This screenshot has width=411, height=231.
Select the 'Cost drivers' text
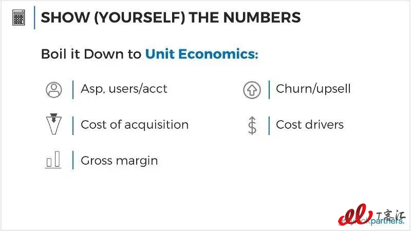[310, 125]
